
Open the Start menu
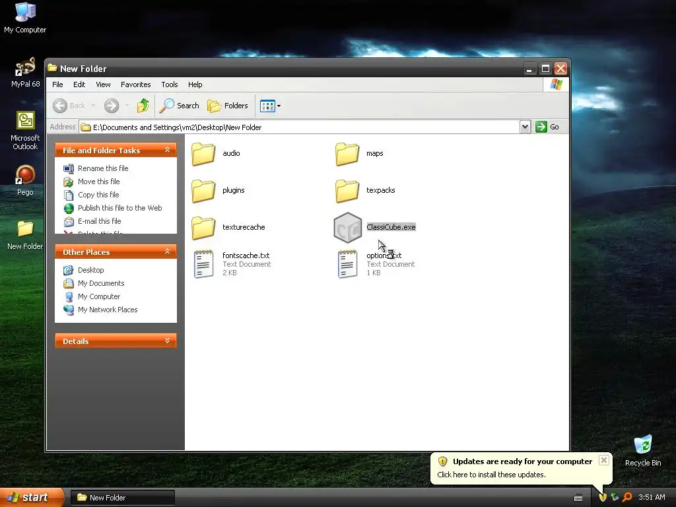tap(32, 498)
